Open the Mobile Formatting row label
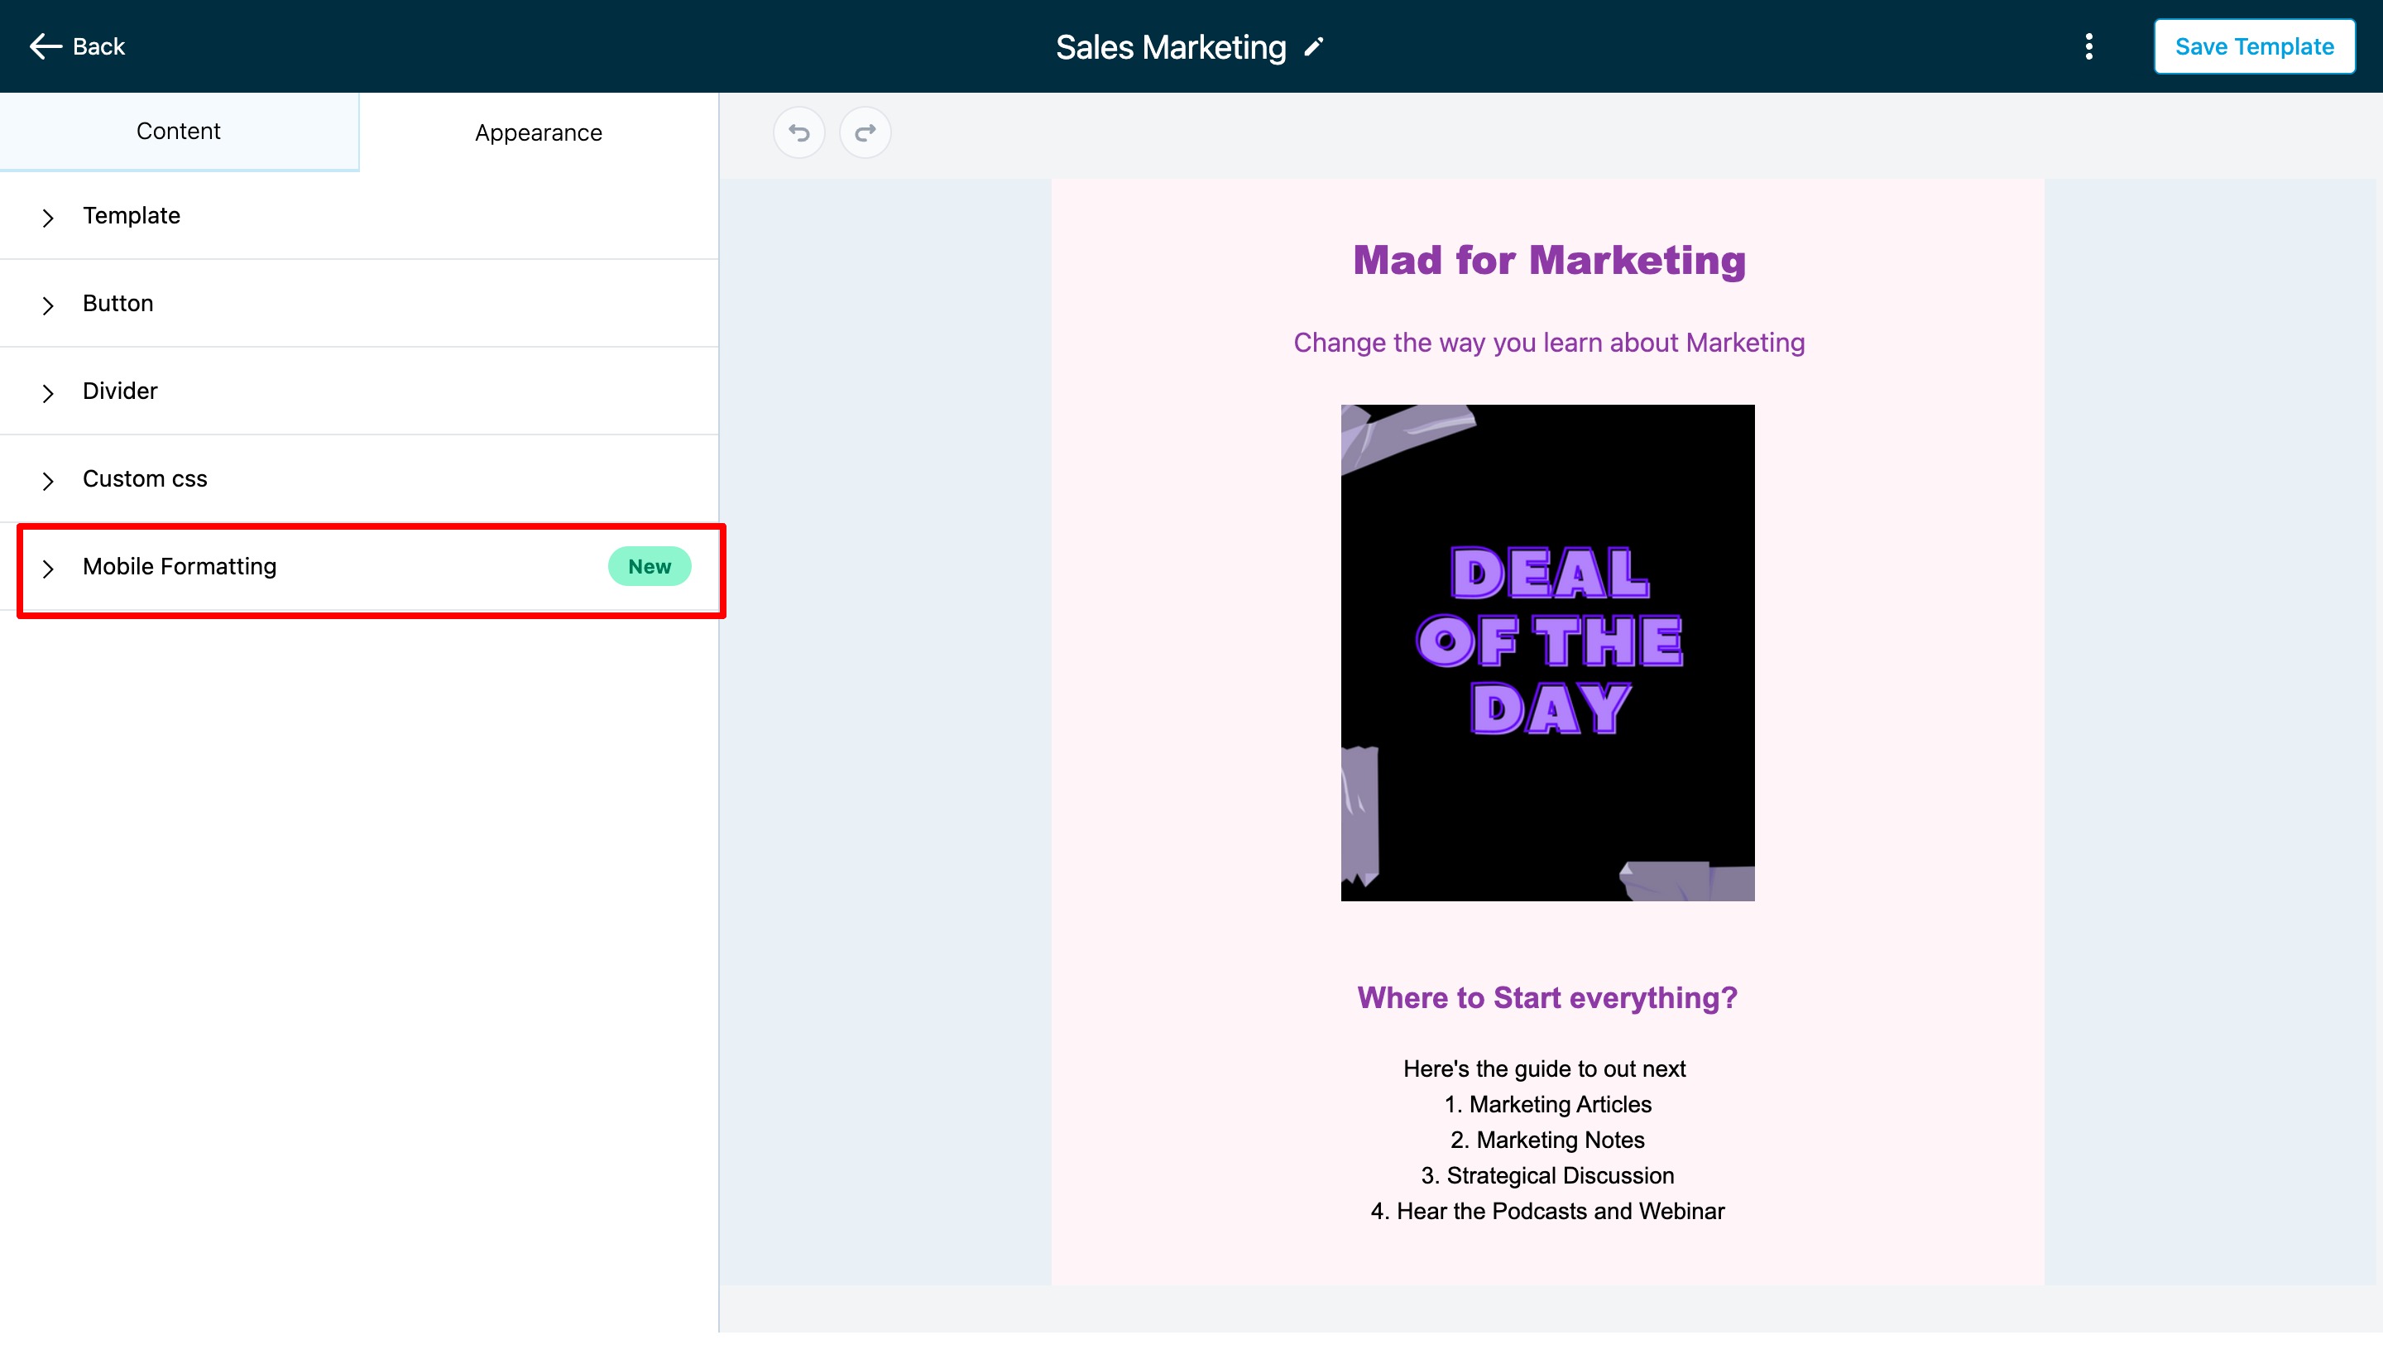Image resolution: width=2383 pixels, height=1359 pixels. coord(180,567)
